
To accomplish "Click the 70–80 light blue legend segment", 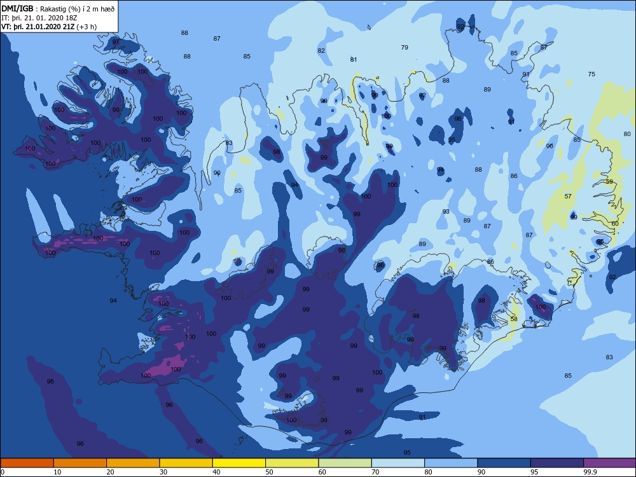I will [398, 463].
